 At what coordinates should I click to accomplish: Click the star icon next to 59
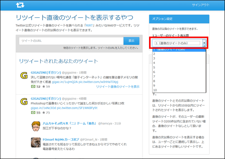coord(44,87)
